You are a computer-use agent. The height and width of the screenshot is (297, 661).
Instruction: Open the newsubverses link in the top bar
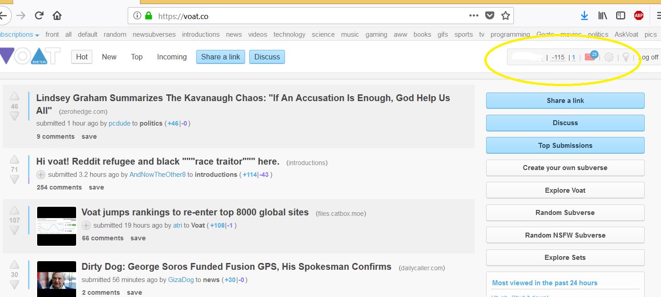pos(154,34)
